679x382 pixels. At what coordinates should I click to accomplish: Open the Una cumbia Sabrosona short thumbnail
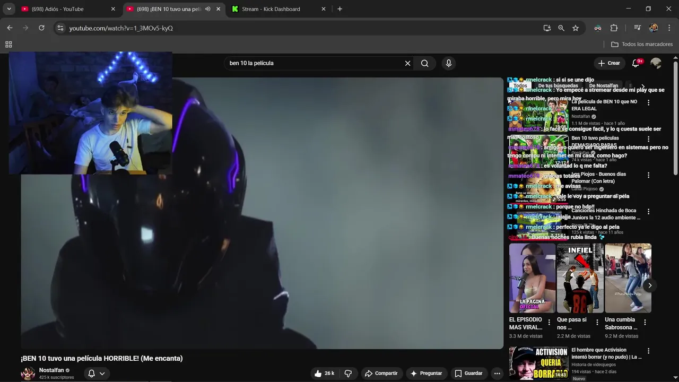(628, 278)
